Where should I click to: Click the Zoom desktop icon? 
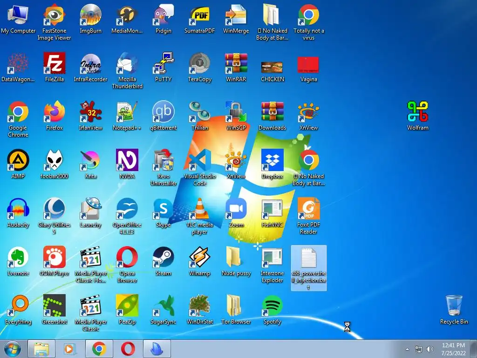pos(236,213)
